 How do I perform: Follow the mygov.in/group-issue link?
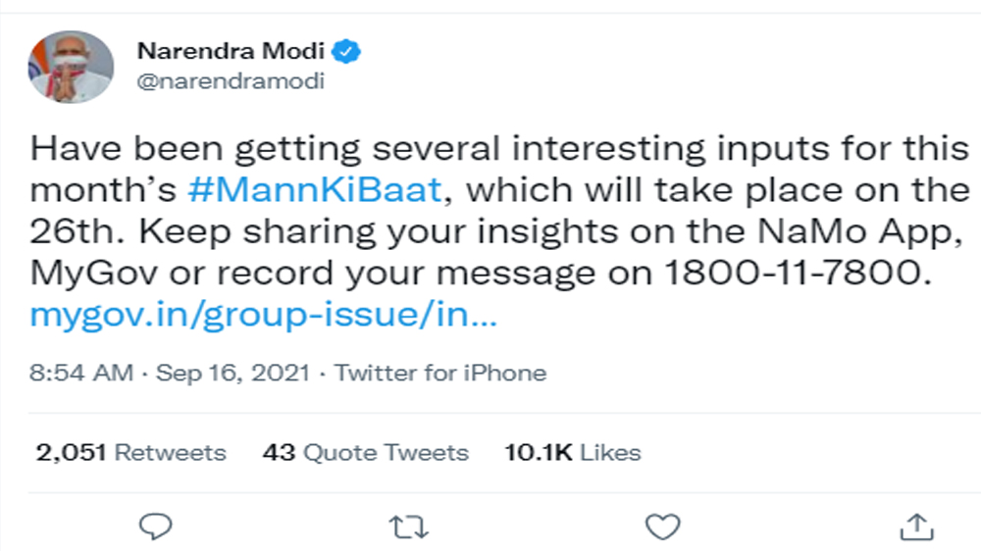(264, 317)
